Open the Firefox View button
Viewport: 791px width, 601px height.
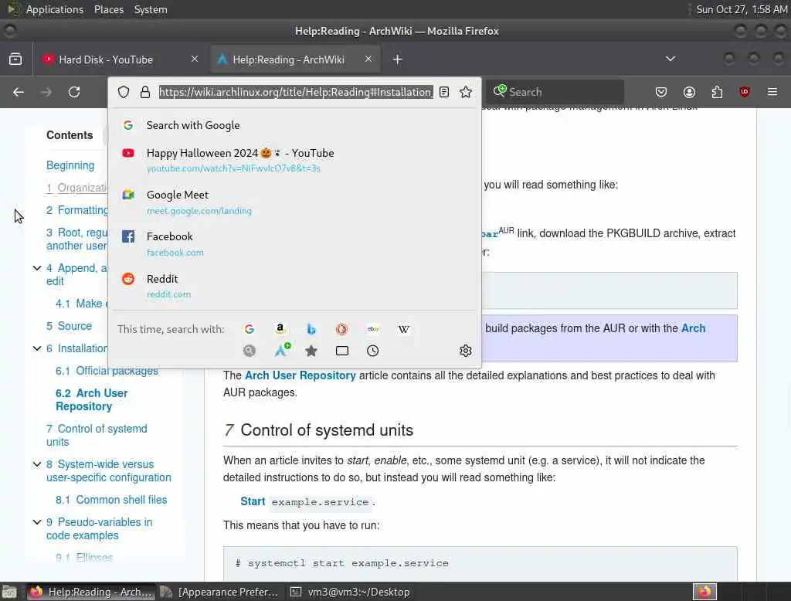coord(15,59)
